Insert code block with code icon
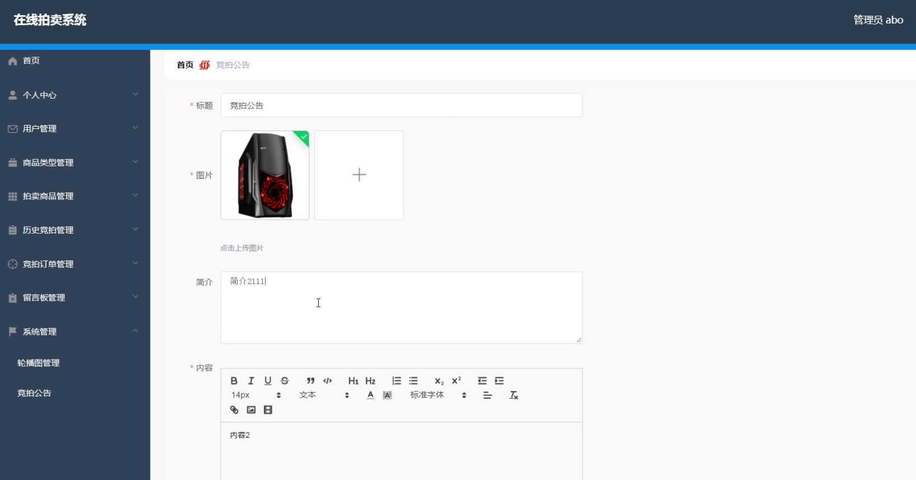 coord(328,381)
